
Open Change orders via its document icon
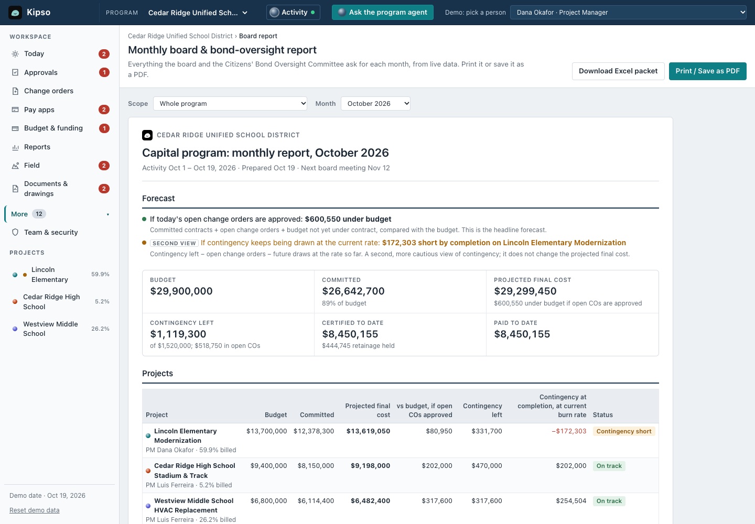15,91
